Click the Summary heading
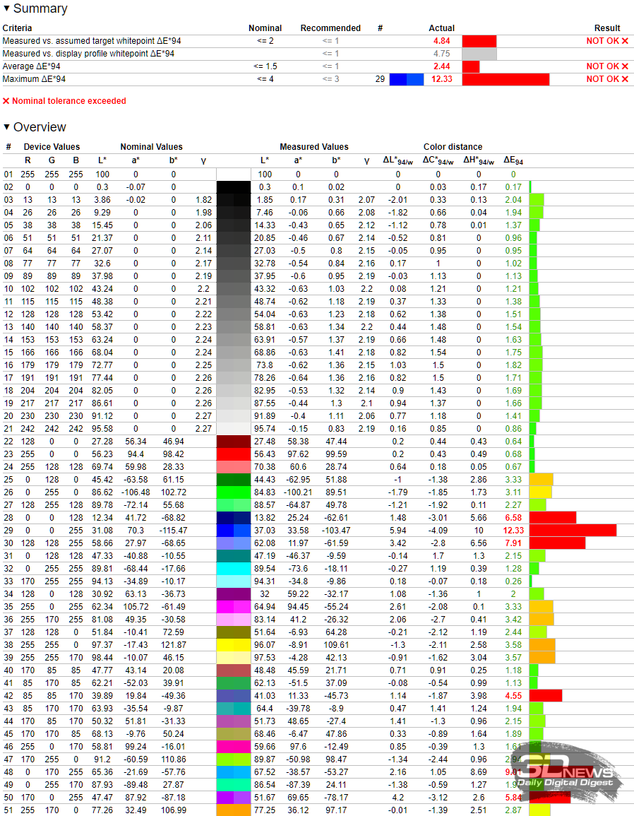Viewport: 634px width, 816px height. pyautogui.click(x=40, y=8)
